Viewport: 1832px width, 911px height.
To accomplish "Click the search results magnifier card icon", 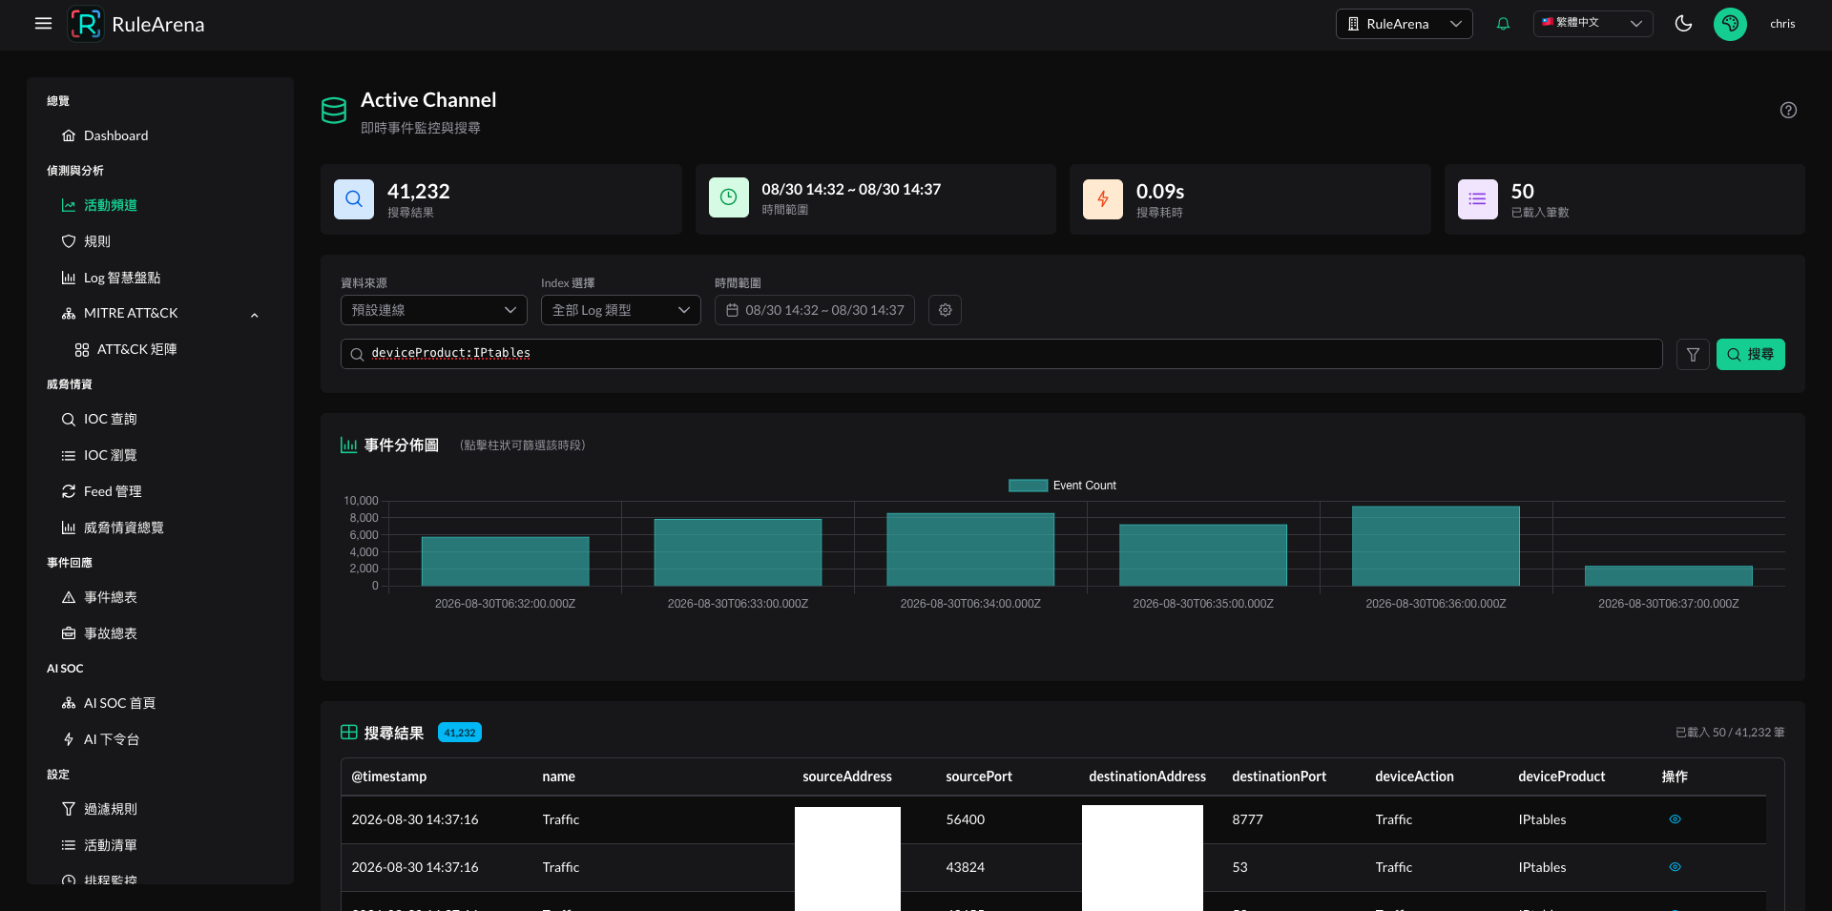I will pyautogui.click(x=354, y=199).
